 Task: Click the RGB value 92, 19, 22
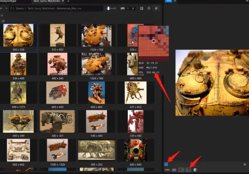point(152,63)
